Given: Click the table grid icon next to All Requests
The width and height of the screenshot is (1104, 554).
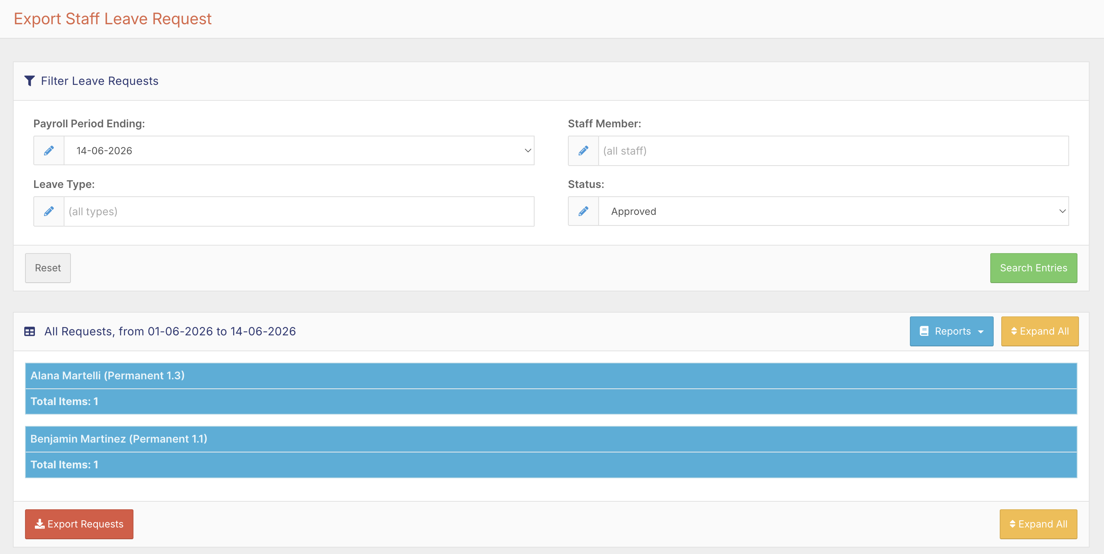Looking at the screenshot, I should [x=30, y=331].
